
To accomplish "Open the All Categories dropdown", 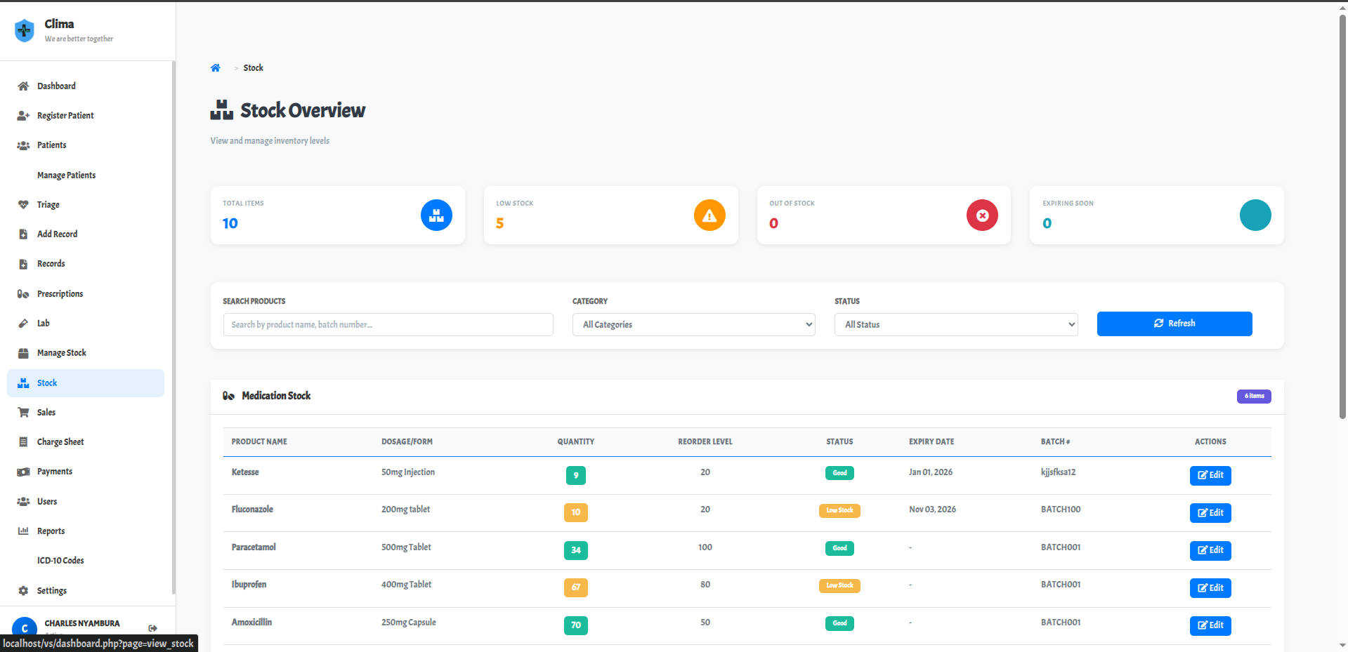I will pyautogui.click(x=693, y=324).
